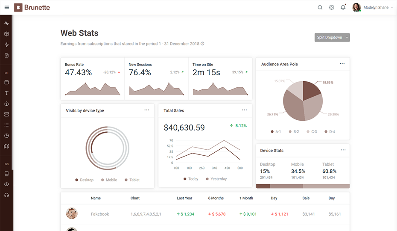The width and height of the screenshot is (397, 231).
Task: Toggle the B-2 legend entry
Action: [x=294, y=131]
